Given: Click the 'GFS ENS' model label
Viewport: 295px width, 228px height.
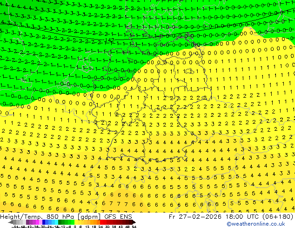Looking at the screenshot, I should (x=118, y=217).
